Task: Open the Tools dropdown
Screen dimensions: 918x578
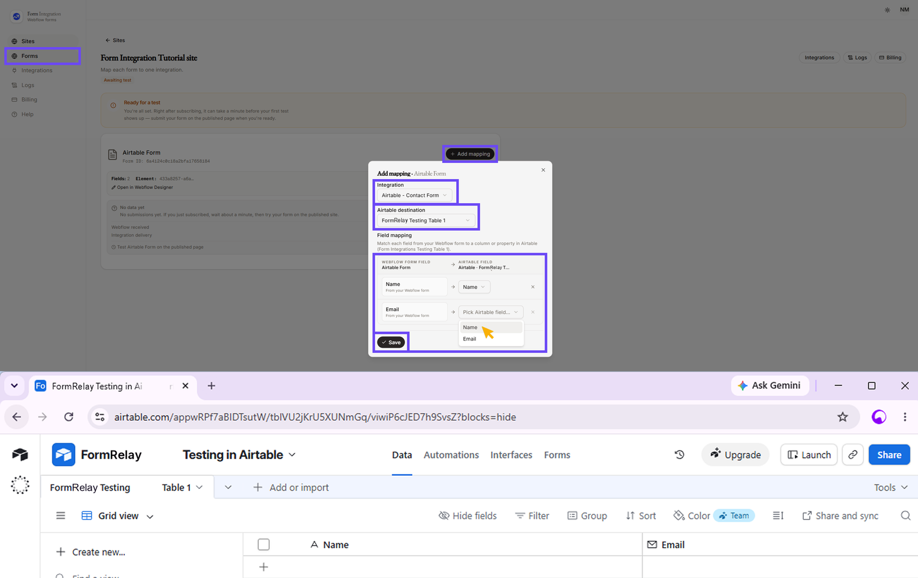Action: [x=891, y=487]
